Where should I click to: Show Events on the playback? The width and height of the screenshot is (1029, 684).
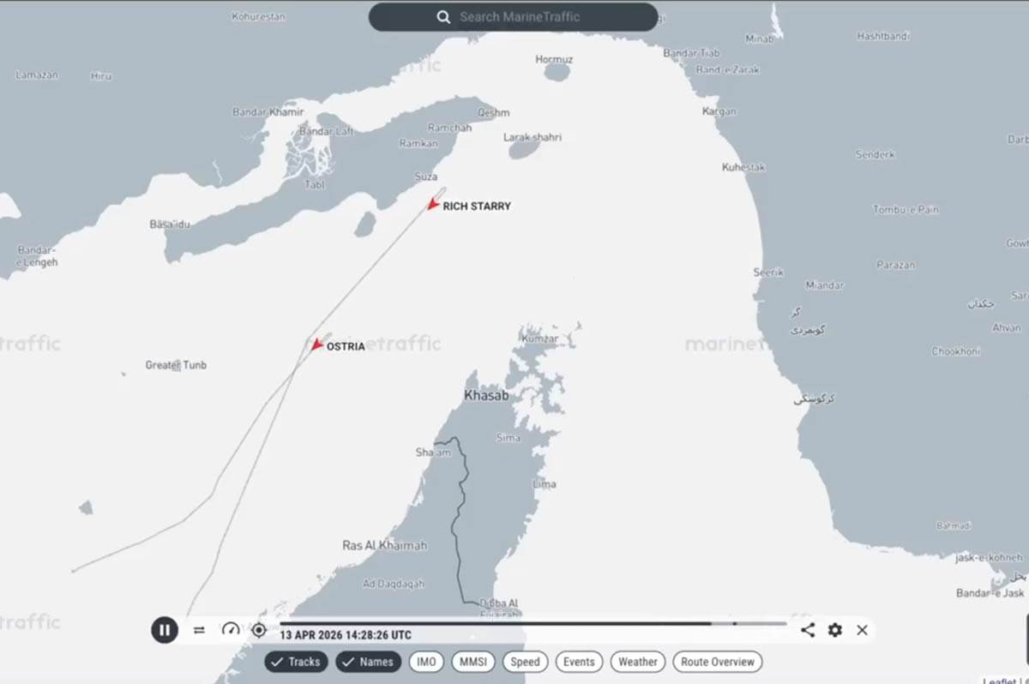pyautogui.click(x=579, y=662)
